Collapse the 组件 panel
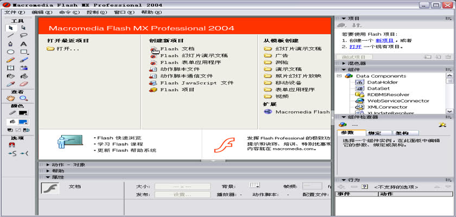The image size is (456, 217). point(344,70)
